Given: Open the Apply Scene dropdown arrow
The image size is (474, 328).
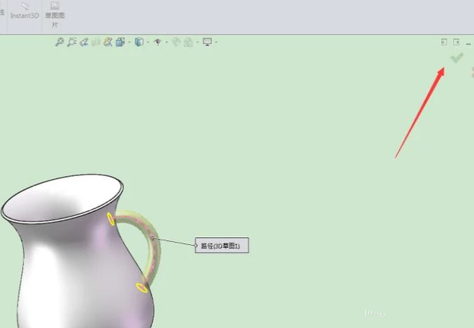Looking at the screenshot, I should click(x=198, y=42).
